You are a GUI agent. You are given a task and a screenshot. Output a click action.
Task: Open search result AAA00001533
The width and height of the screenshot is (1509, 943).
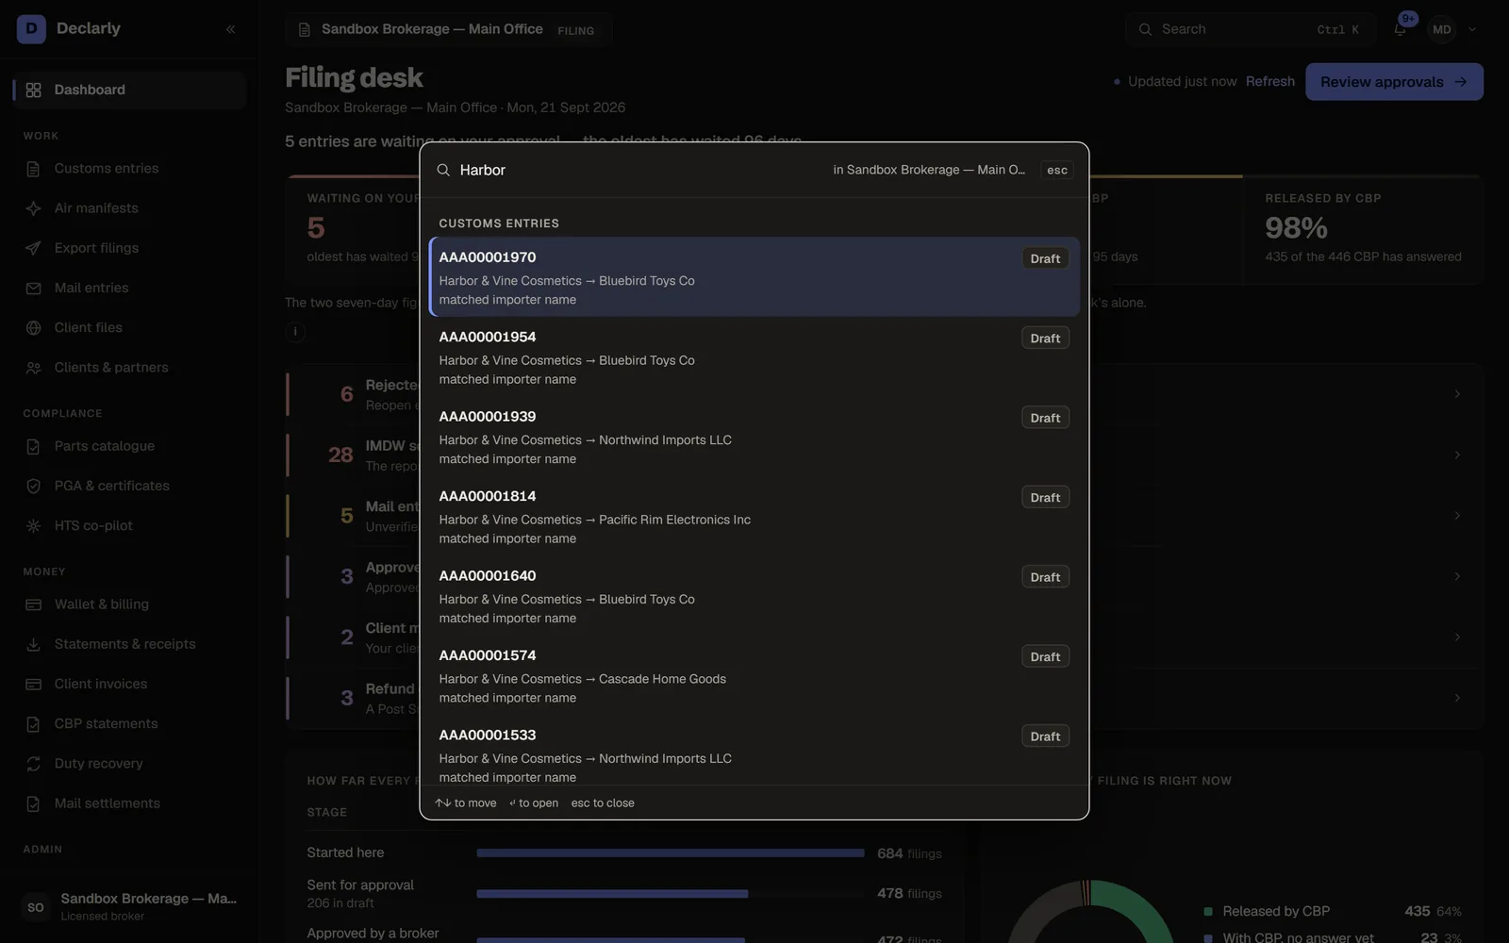[754, 751]
